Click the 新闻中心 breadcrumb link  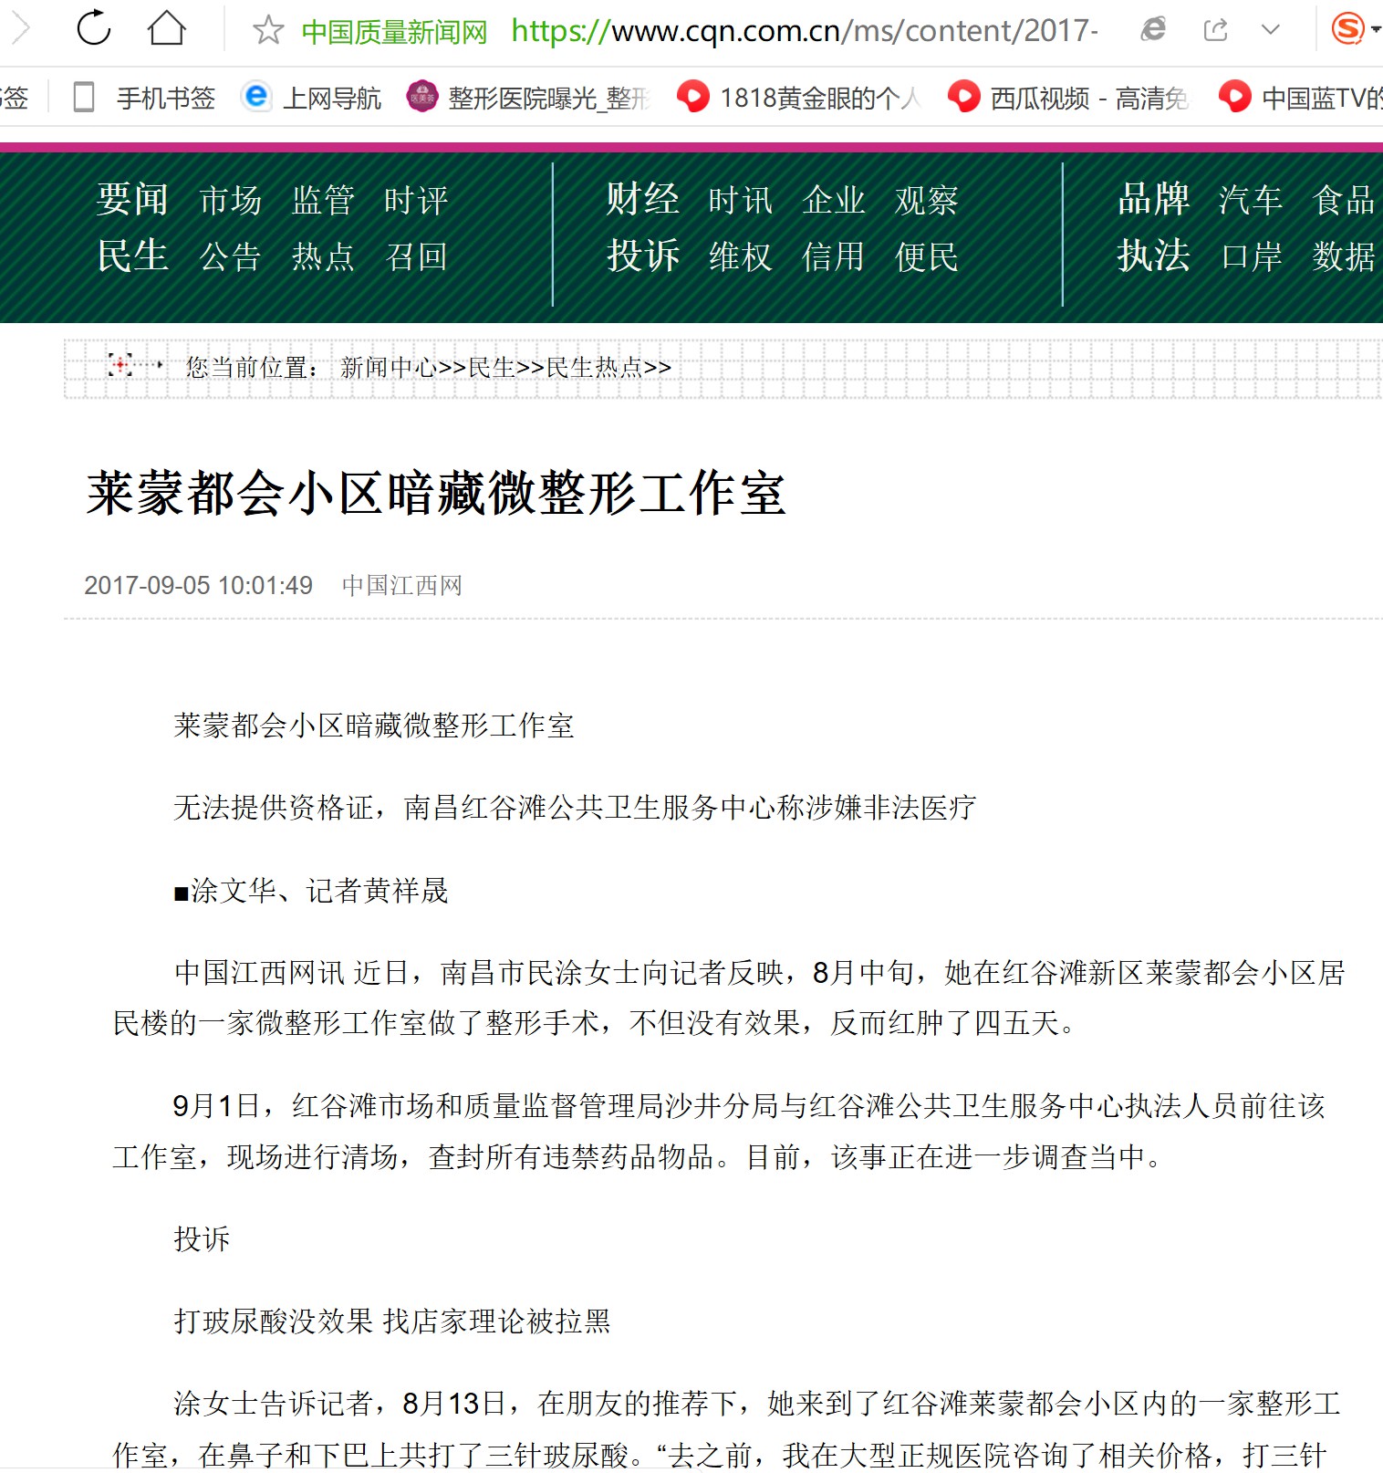(x=389, y=367)
